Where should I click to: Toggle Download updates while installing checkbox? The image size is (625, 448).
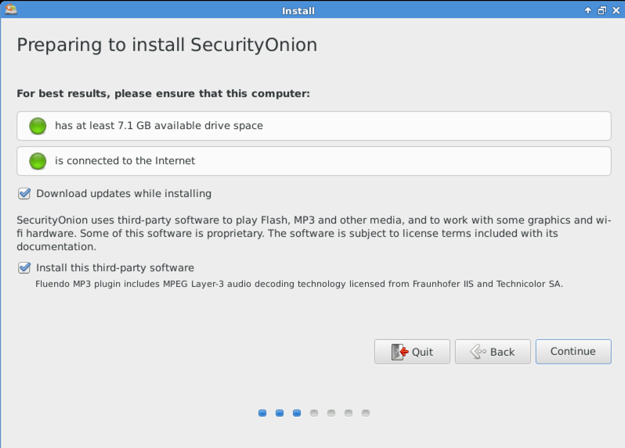[x=24, y=193]
